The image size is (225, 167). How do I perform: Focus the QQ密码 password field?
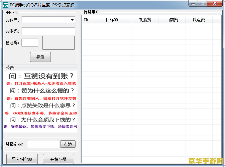[x=48, y=31]
